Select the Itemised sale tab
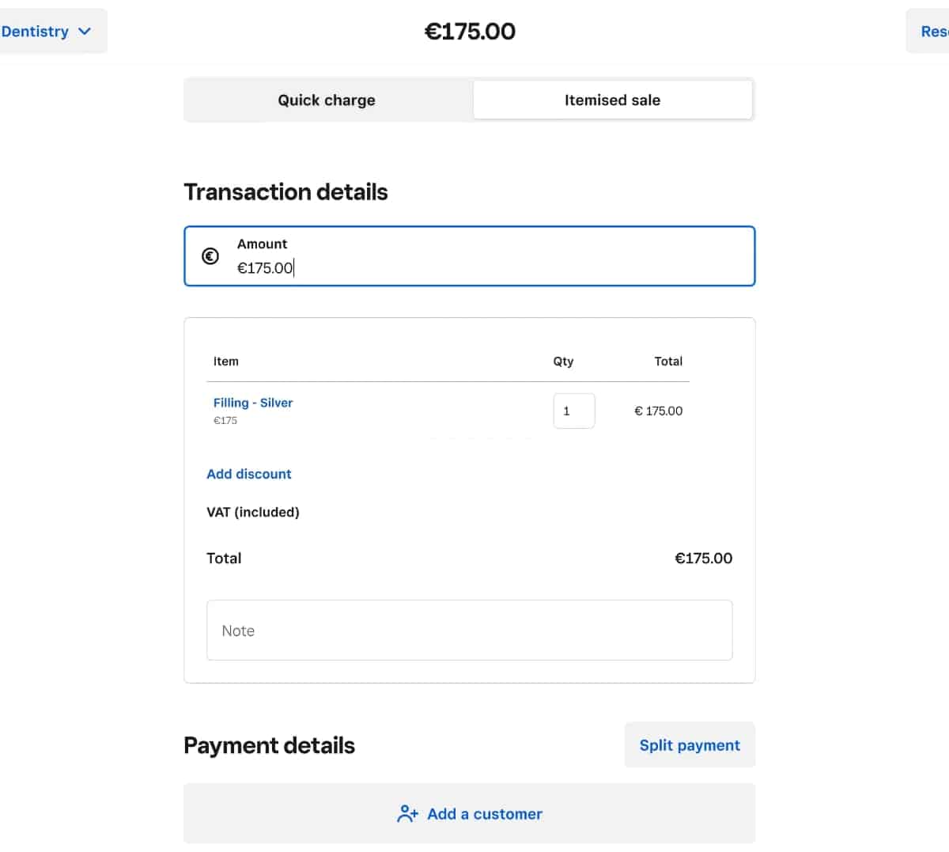949x852 pixels. (x=612, y=100)
